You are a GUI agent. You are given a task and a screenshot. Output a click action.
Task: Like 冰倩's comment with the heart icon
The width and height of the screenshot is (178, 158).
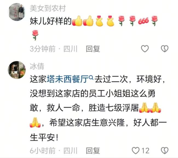[x=136, y=151]
